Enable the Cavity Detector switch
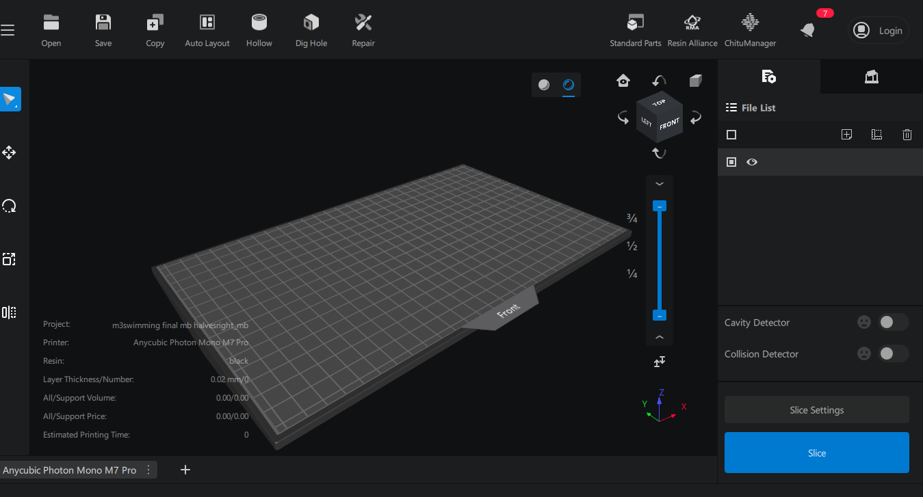The width and height of the screenshot is (923, 497). 894,322
